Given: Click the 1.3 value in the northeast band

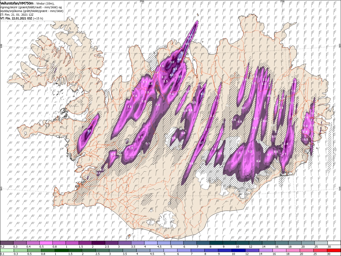Looking at the screenshot, I should coord(255,77).
